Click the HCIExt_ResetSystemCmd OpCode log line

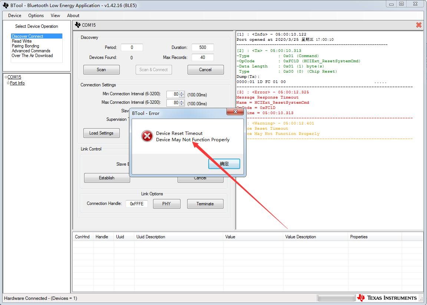298,61
